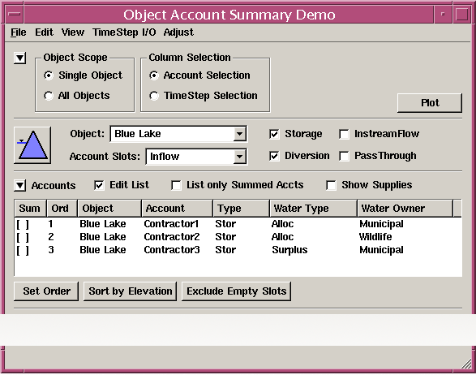Select TimeStep Selection radio button

(x=154, y=96)
